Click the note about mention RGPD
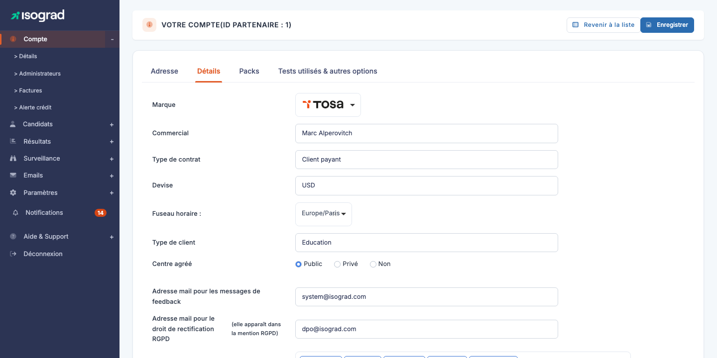 (x=256, y=329)
